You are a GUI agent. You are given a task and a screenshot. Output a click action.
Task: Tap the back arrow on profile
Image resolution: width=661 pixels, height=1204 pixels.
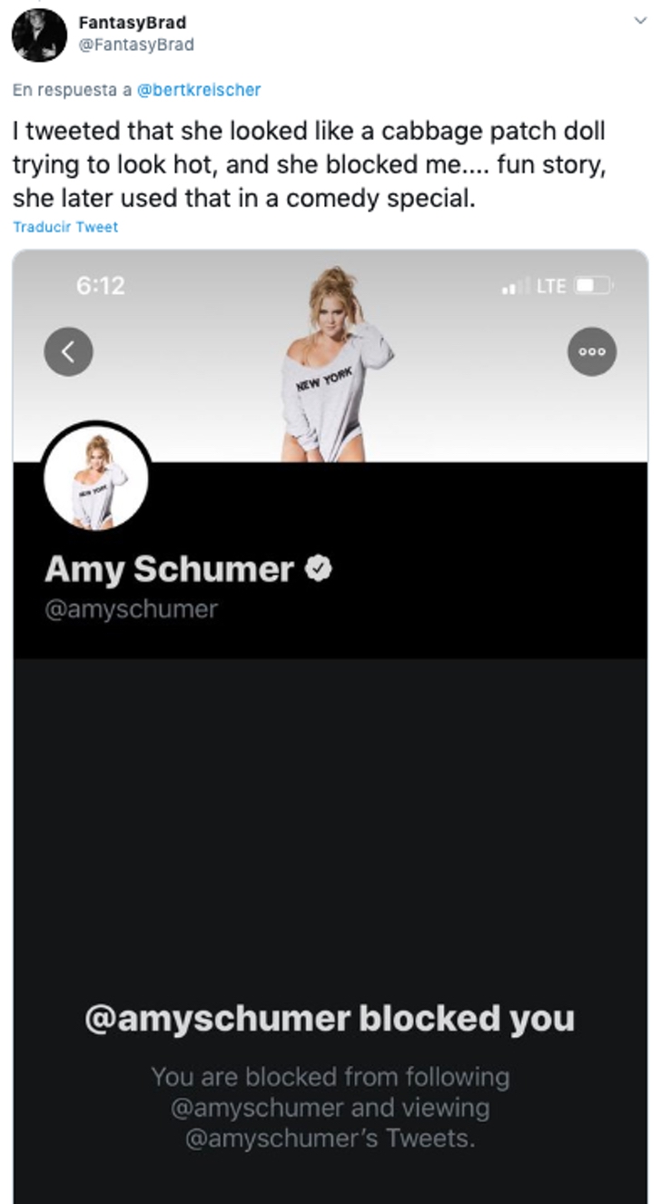tap(69, 351)
